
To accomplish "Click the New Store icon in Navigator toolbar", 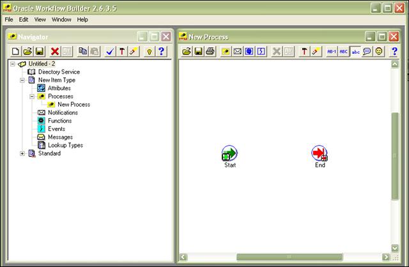I will coord(15,51).
